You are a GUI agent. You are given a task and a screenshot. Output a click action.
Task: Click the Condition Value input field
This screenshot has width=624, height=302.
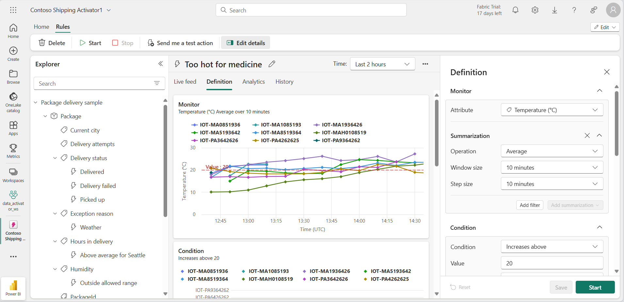tap(552, 263)
